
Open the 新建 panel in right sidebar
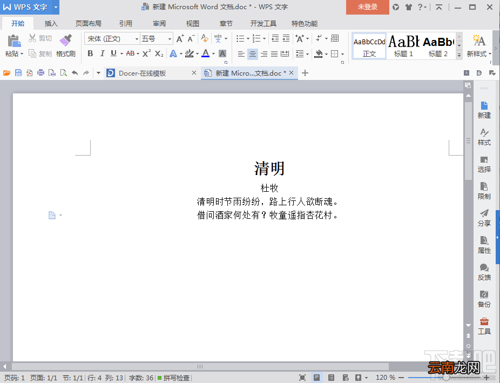484,110
